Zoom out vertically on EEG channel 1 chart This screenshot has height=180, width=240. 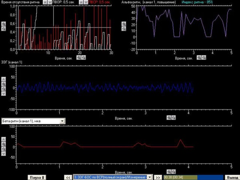tap(4, 89)
